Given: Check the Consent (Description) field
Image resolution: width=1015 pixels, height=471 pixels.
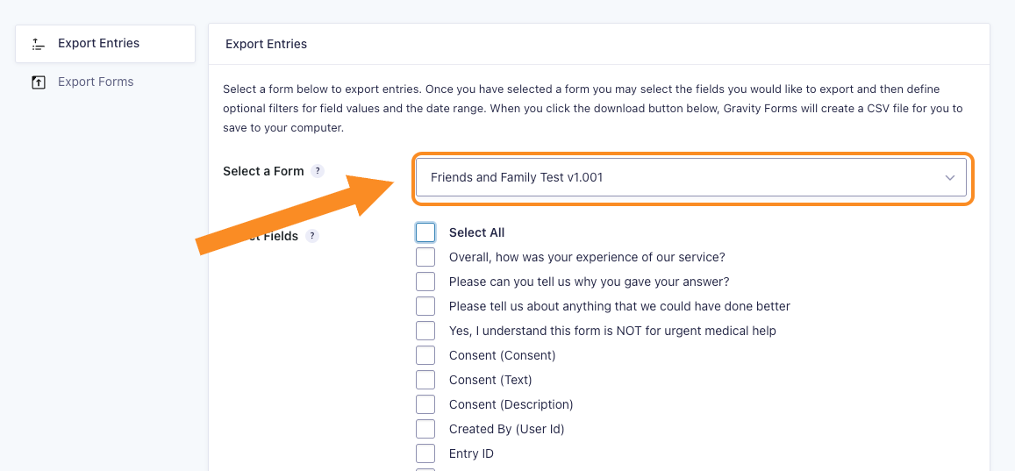Looking at the screenshot, I should coord(425,404).
